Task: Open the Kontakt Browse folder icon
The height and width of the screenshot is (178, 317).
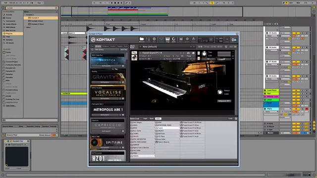Action: pyautogui.click(x=142, y=40)
